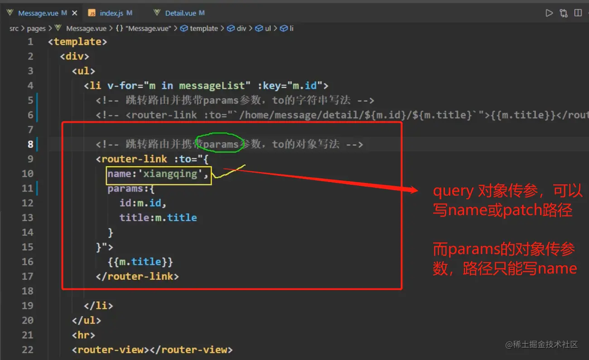Open the ul breadcrumb
Viewport: 589px width, 360px height.
263,28
